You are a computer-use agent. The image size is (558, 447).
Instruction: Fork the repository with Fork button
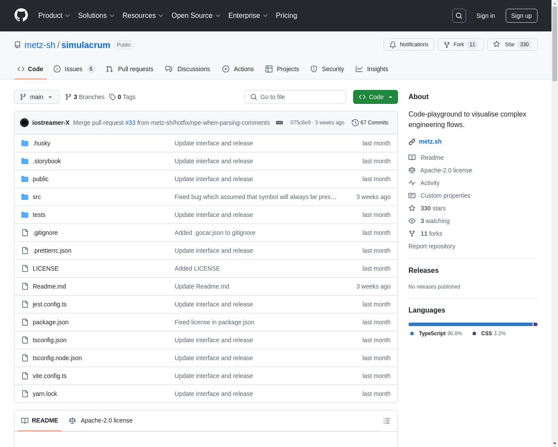click(460, 45)
